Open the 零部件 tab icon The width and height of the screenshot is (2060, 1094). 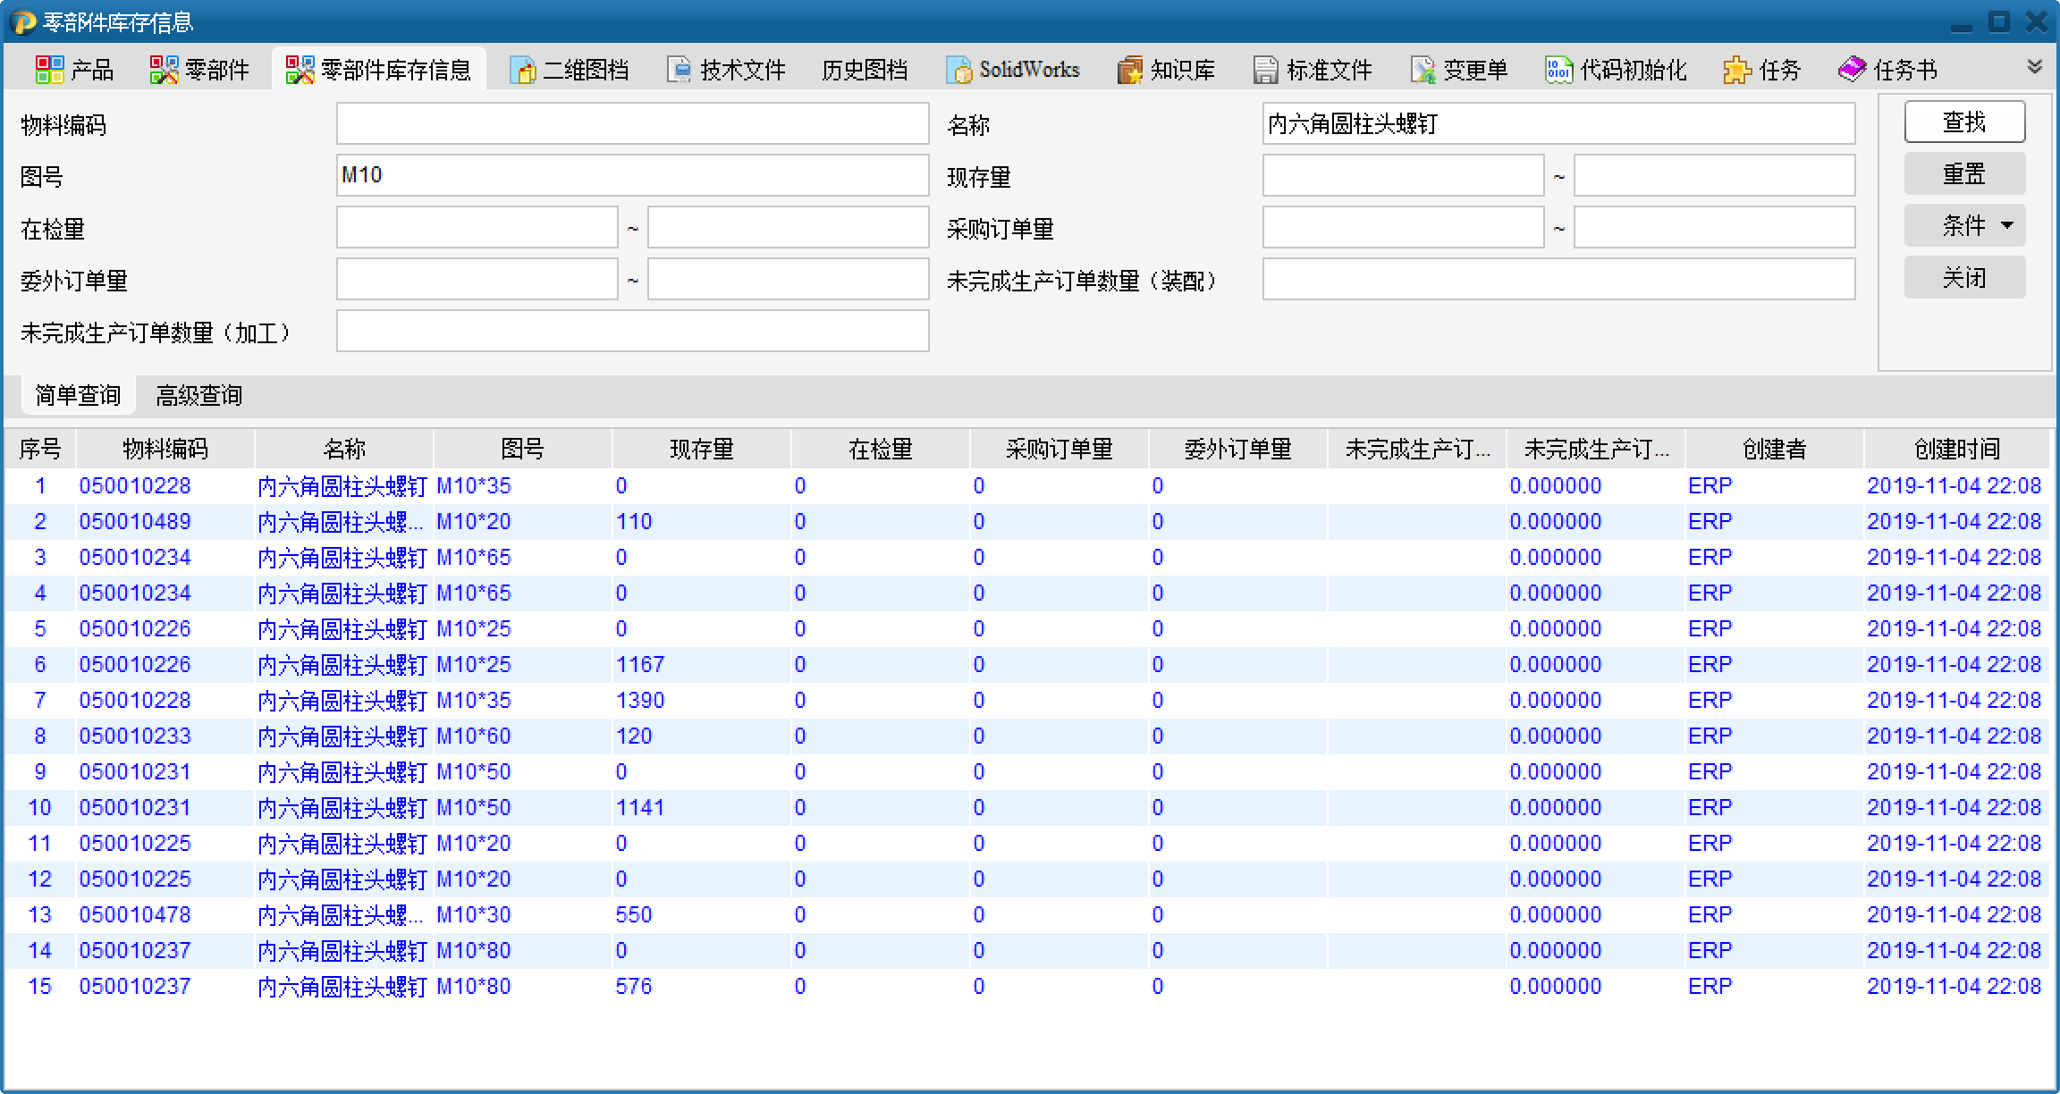164,70
